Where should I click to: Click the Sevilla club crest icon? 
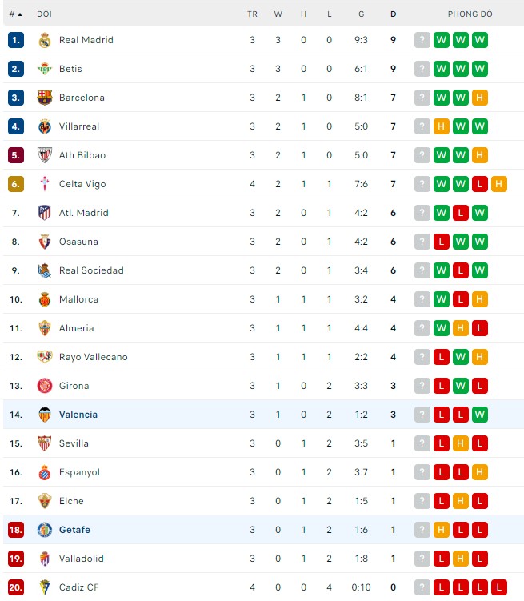45,443
